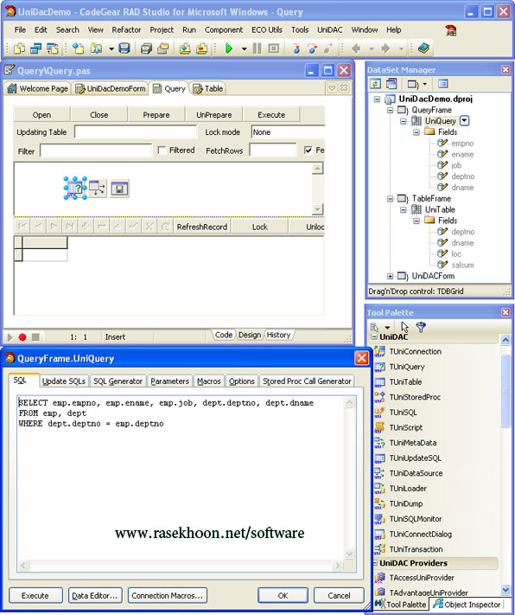Open the Refactor menu
Viewport: 515px width, 615px height.
[126, 29]
